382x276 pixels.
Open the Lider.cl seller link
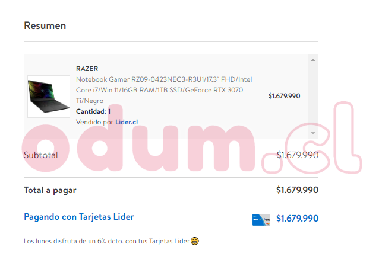point(127,122)
